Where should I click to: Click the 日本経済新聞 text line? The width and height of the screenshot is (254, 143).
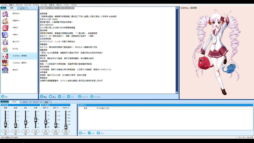pyautogui.click(x=45, y=39)
